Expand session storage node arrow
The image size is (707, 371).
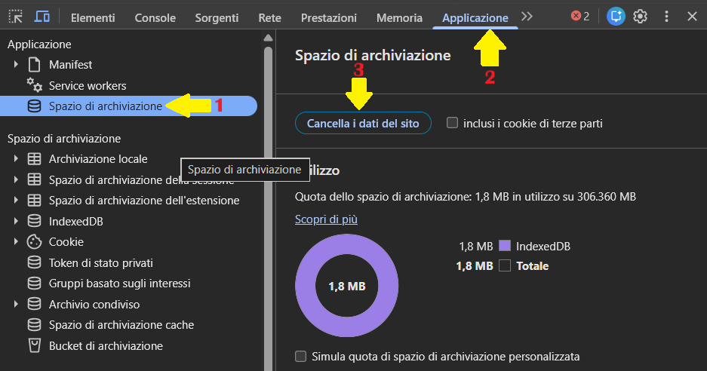point(17,179)
